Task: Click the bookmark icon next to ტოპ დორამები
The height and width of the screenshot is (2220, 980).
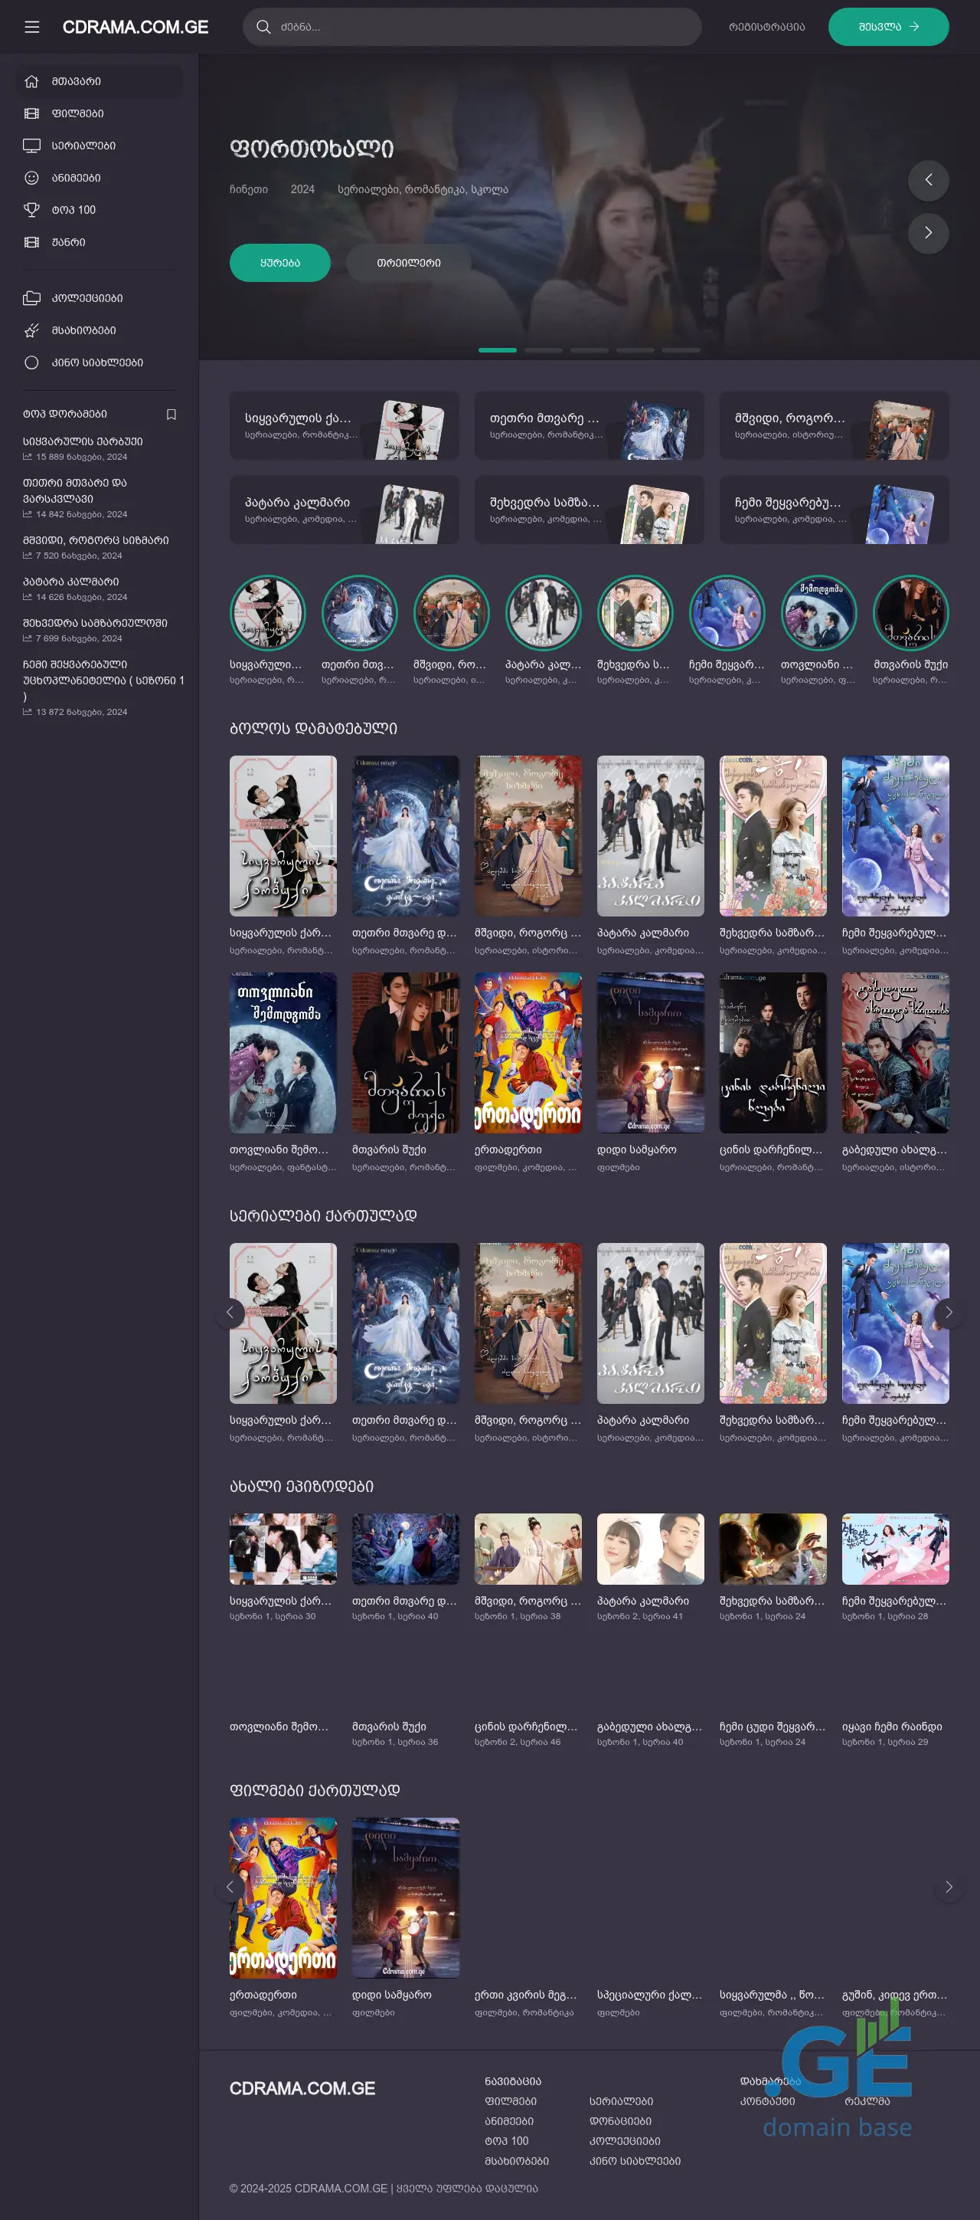Action: pos(171,415)
